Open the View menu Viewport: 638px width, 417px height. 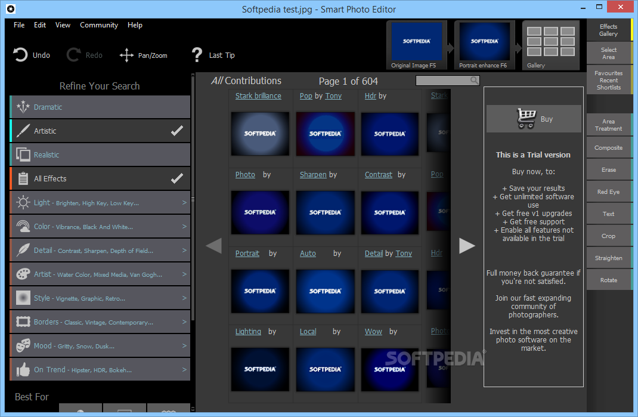[x=63, y=25]
